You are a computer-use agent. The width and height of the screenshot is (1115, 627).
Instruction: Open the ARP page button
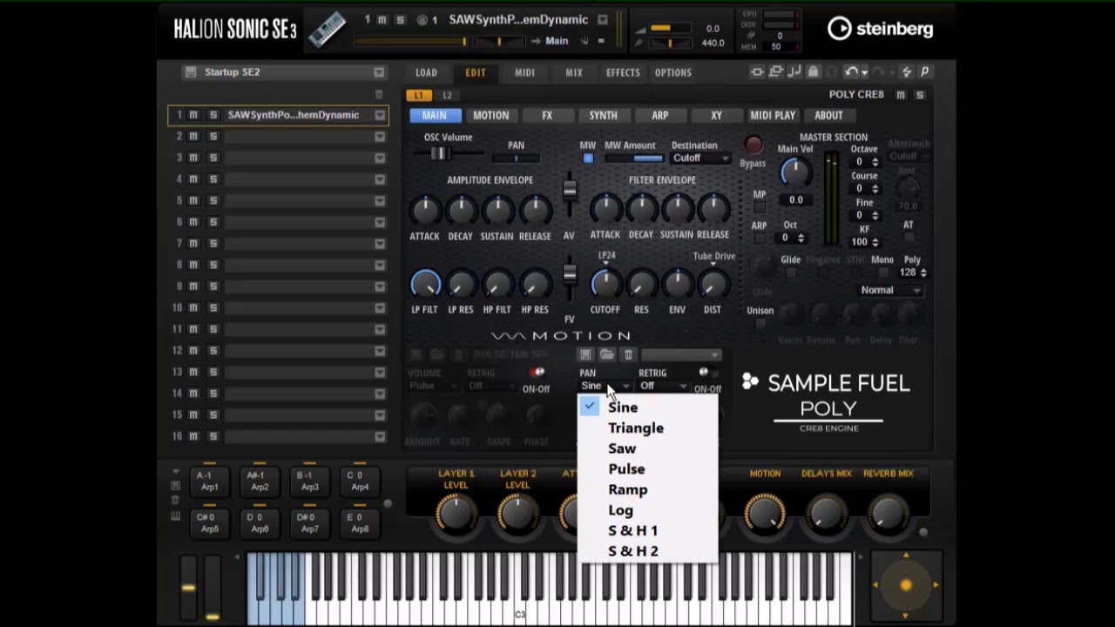660,115
